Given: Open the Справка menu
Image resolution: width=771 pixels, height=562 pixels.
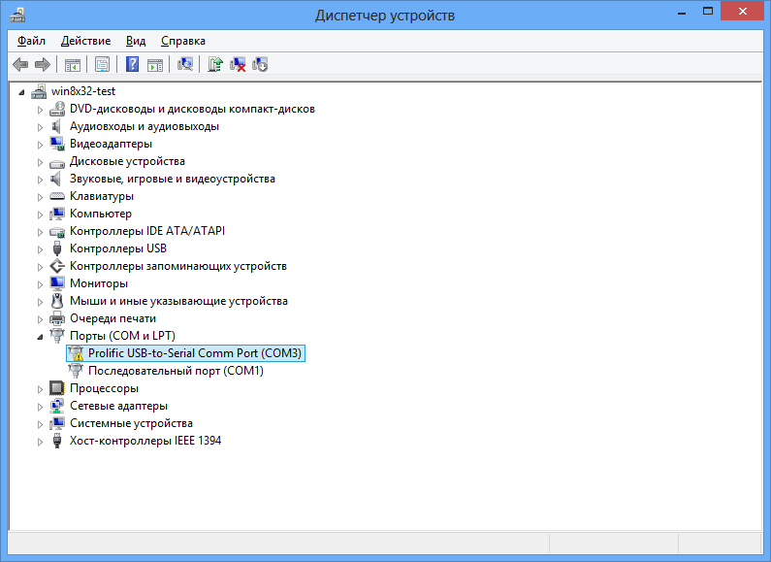Looking at the screenshot, I should 183,41.
